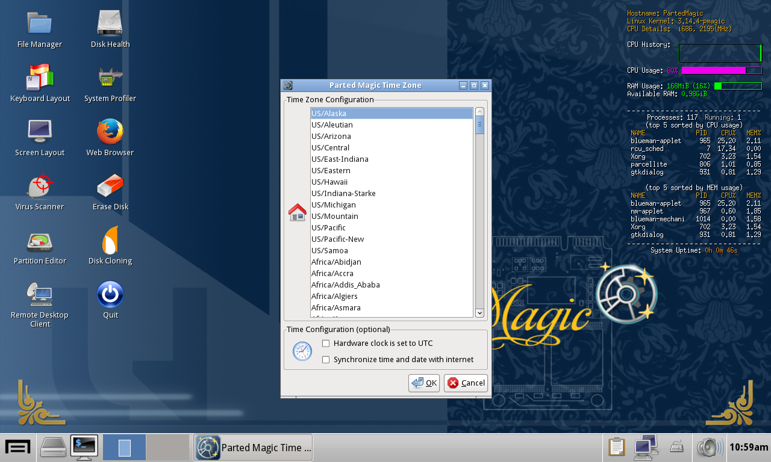
Task: Click the window menu icon in the Time Zone title bar
Action: click(288, 85)
